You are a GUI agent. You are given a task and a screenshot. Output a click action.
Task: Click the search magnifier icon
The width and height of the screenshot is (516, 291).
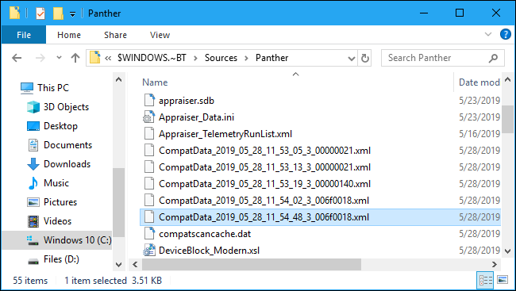[493, 58]
